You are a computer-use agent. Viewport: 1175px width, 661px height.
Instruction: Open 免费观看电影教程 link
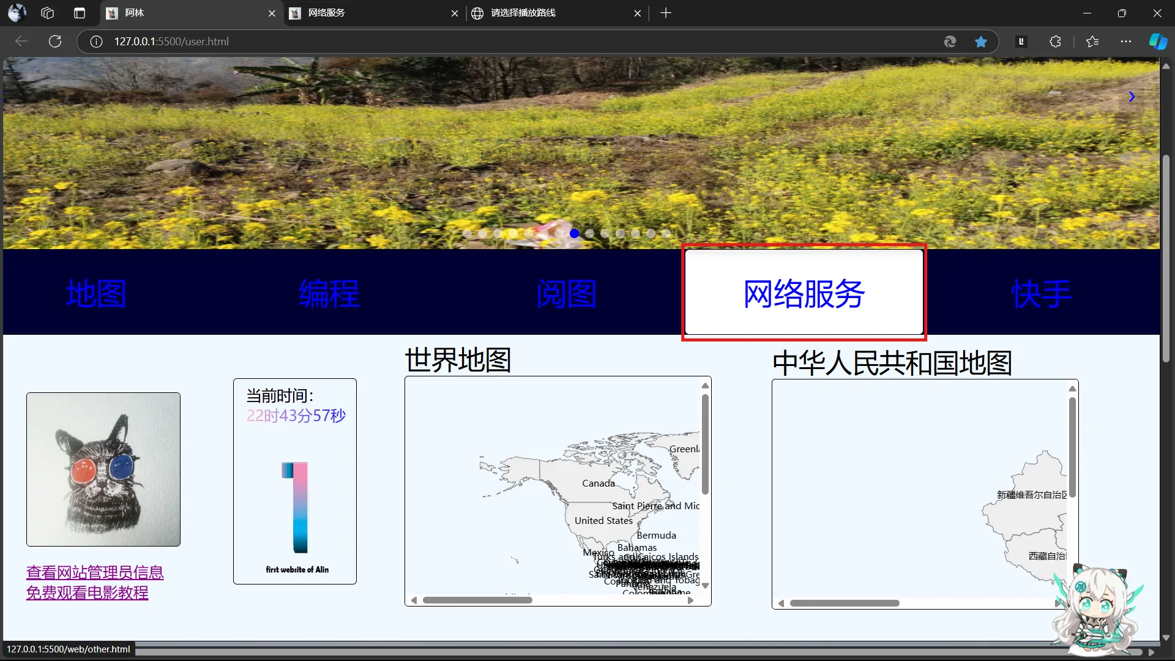click(87, 593)
